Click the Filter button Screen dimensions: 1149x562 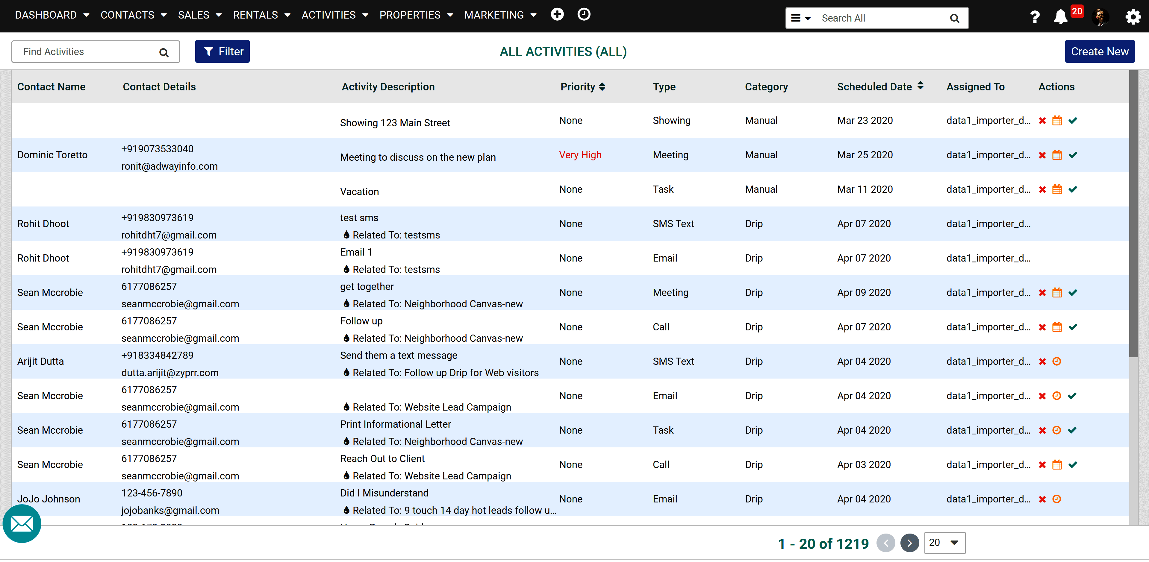pos(222,51)
